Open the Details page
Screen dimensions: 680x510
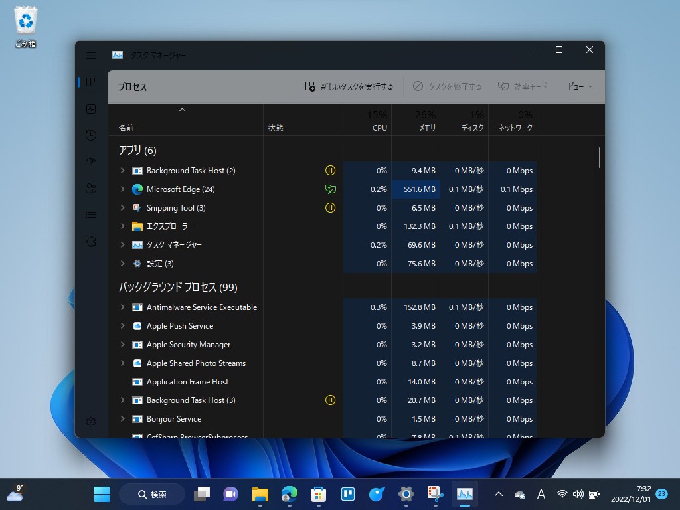pos(91,214)
